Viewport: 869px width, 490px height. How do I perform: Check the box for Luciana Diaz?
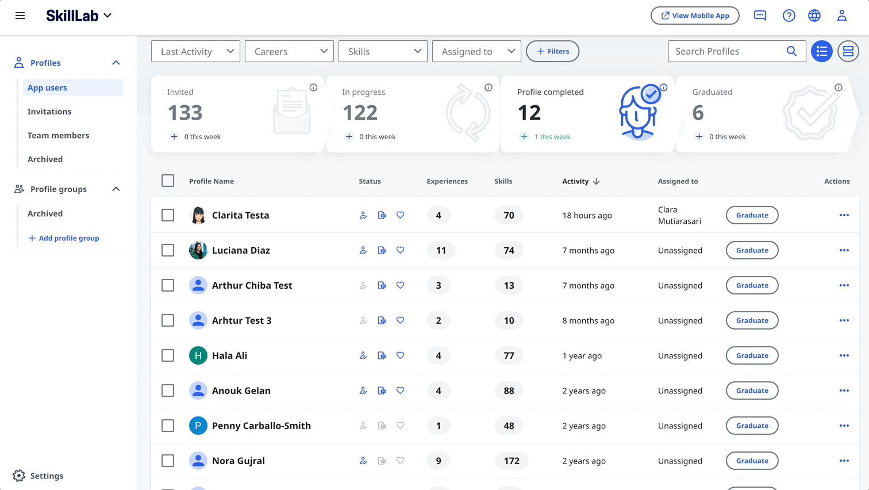click(168, 250)
